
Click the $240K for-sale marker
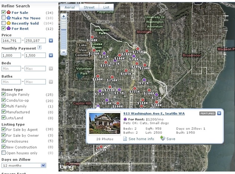point(145,65)
